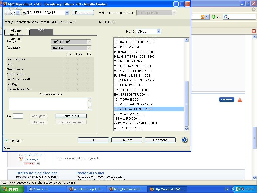Viewport: 257px width, 193px height.
Task: Select X03 MERIVA 2003 in model list
Action: coord(149,47)
